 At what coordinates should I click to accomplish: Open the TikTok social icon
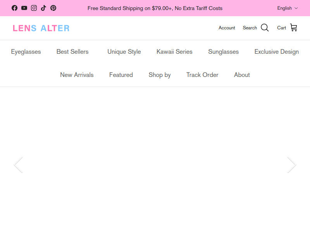[43, 8]
